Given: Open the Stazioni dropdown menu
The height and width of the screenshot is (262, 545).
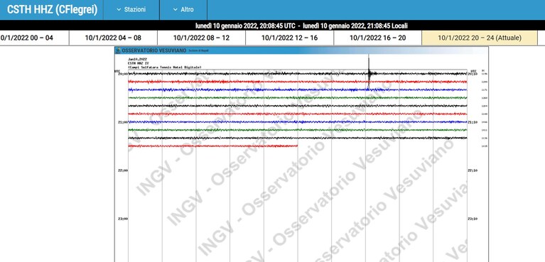Looking at the screenshot, I should pos(131,10).
